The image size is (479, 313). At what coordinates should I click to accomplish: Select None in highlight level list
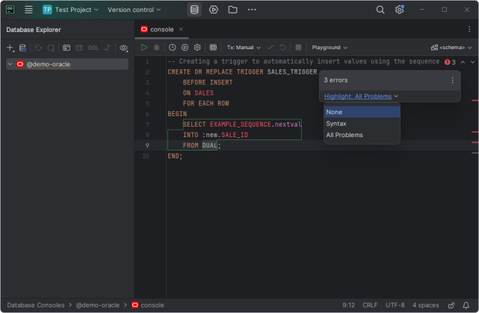coord(334,112)
